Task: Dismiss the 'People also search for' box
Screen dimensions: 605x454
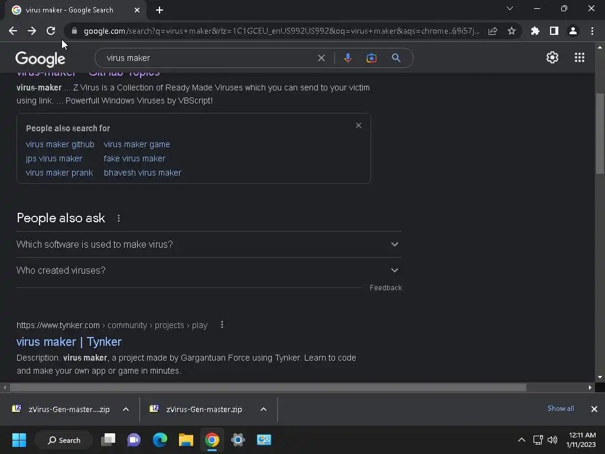Action: tap(359, 125)
